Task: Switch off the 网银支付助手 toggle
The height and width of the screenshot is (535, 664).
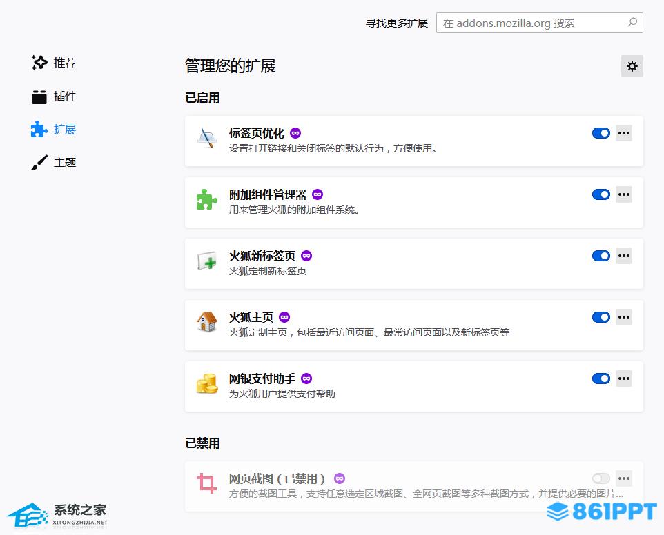Action: (601, 378)
